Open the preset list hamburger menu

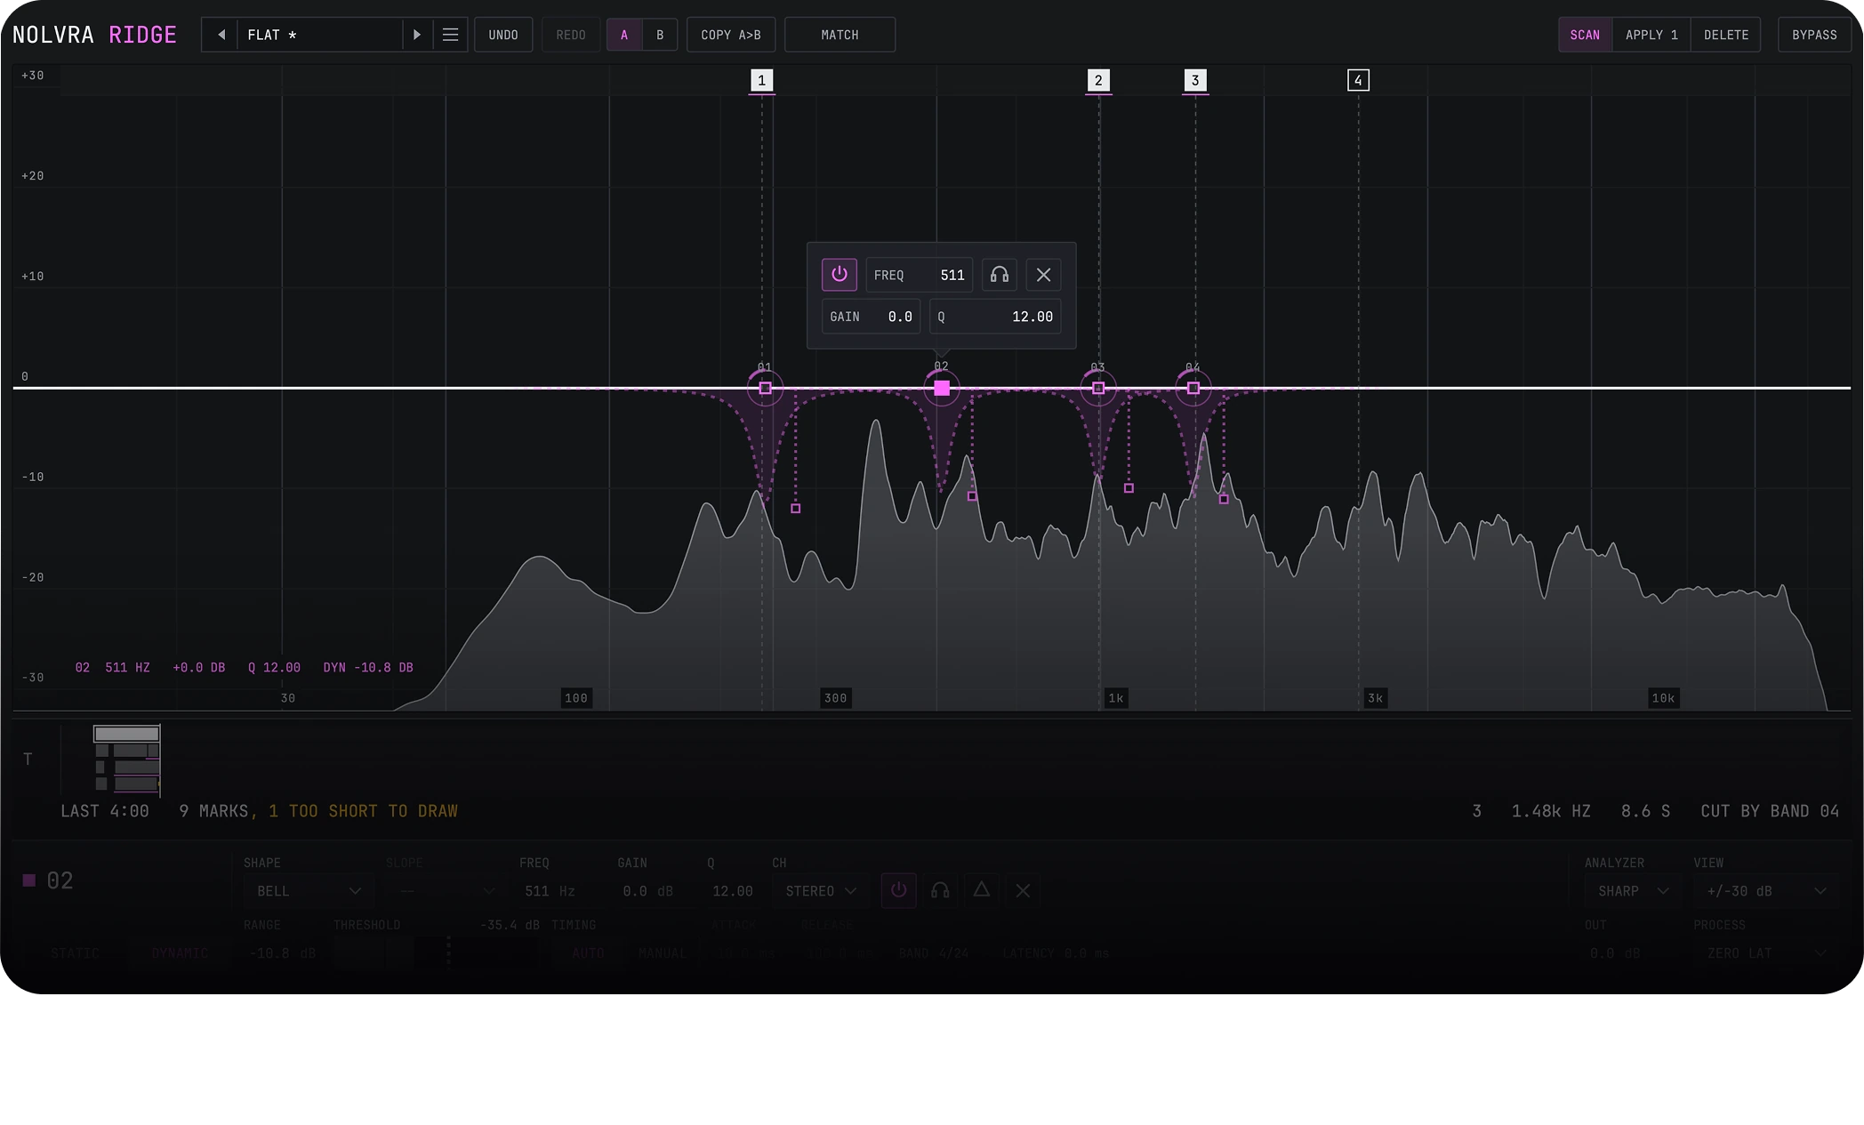pos(450,35)
